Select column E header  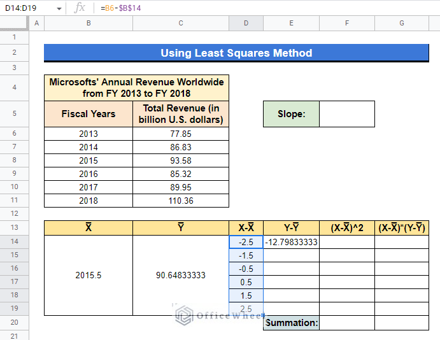[291, 24]
